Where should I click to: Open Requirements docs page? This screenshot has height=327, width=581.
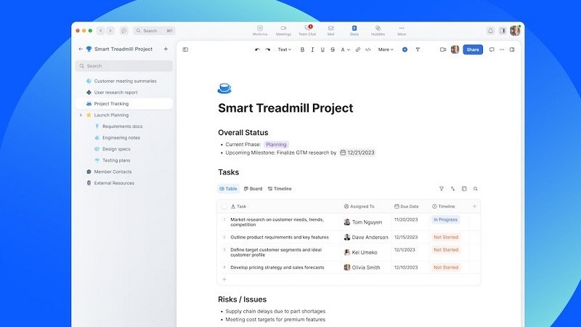(122, 126)
